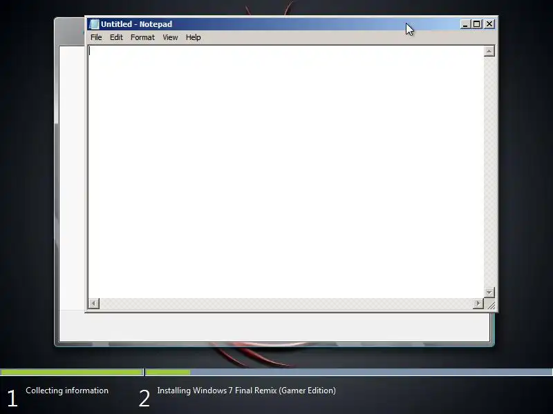The image size is (553, 414).
Task: Click the horizontal scrollbar right arrow
Action: [478, 304]
